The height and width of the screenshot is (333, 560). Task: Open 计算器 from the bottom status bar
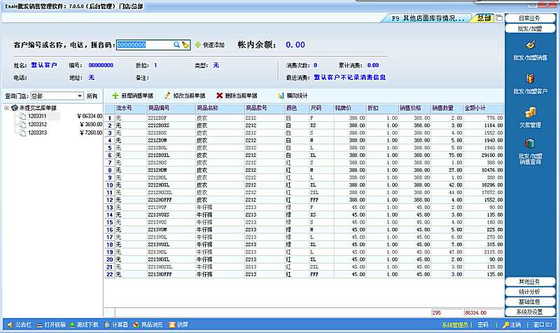click(x=115, y=325)
